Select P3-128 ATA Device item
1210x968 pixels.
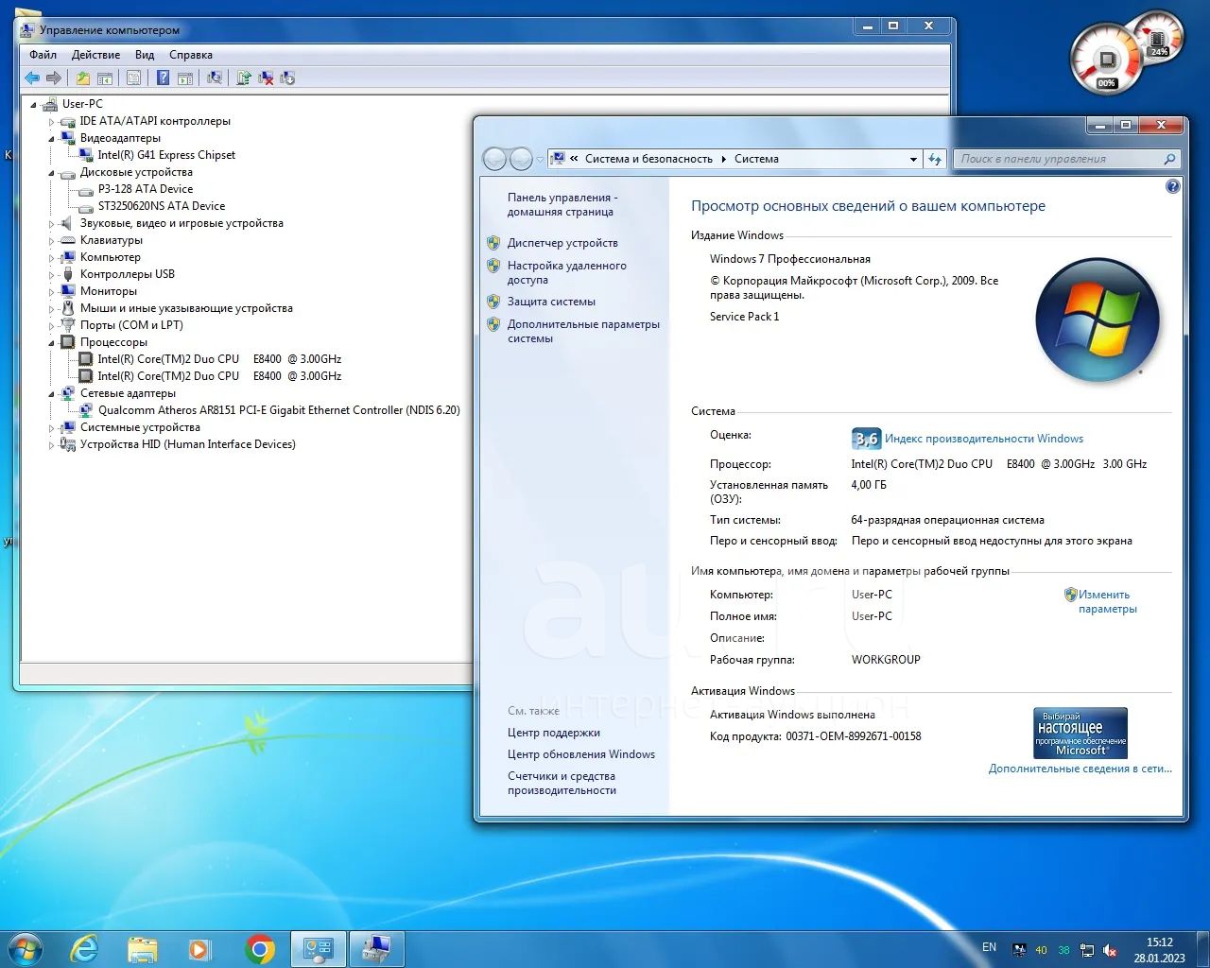(146, 189)
